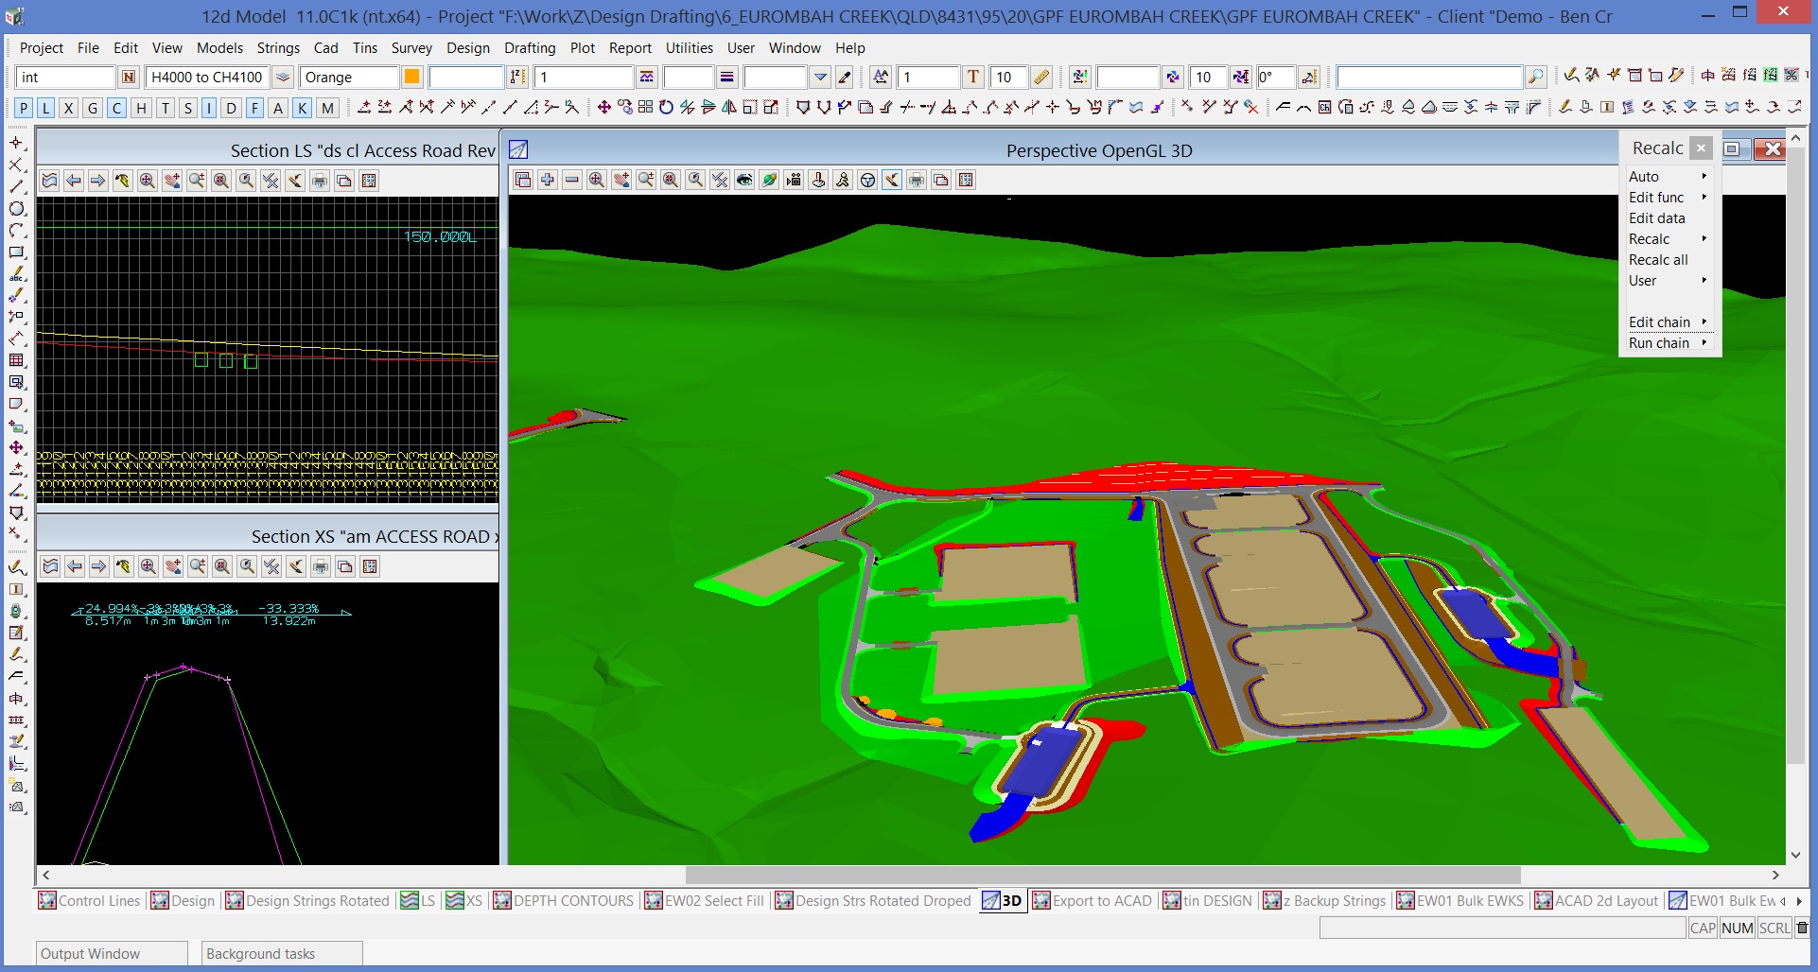Screen dimensions: 1818x972
Task: Click the print icon in Section LS toolbar
Action: coord(320,181)
